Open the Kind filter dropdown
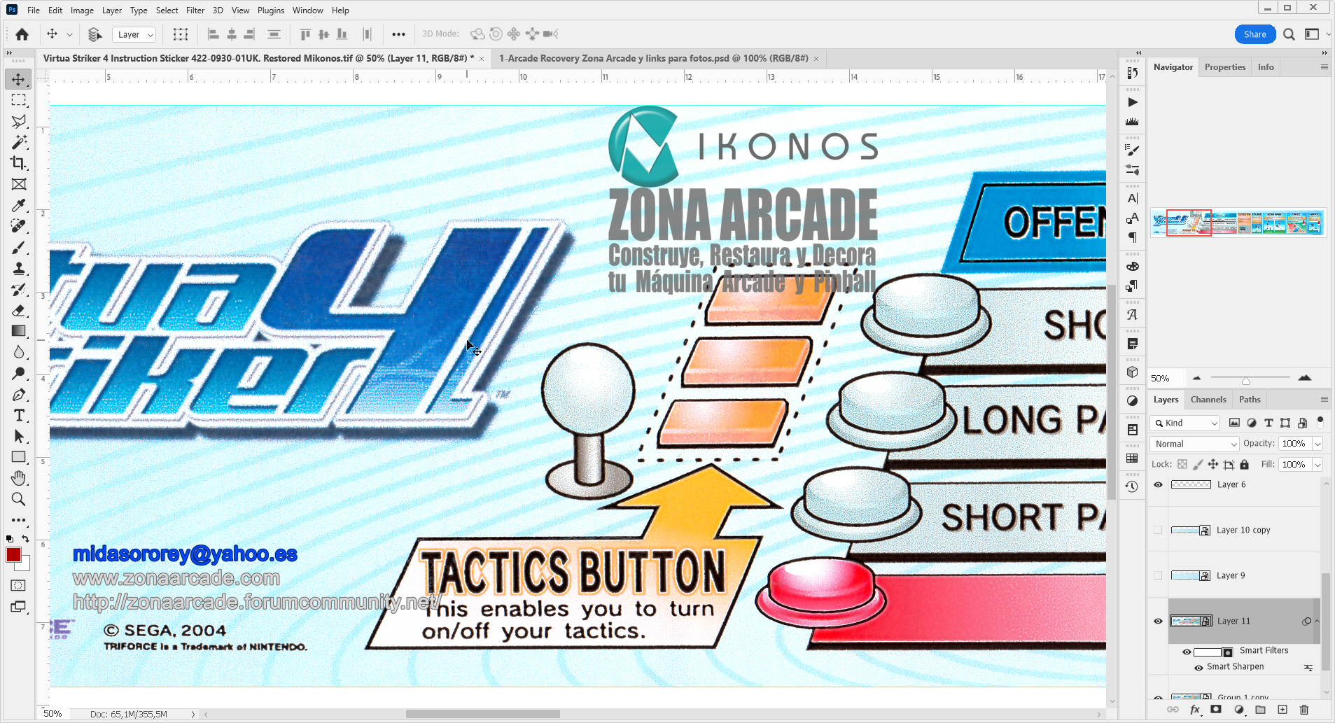Screen dimensions: 1335x723 pyautogui.click(x=1185, y=423)
